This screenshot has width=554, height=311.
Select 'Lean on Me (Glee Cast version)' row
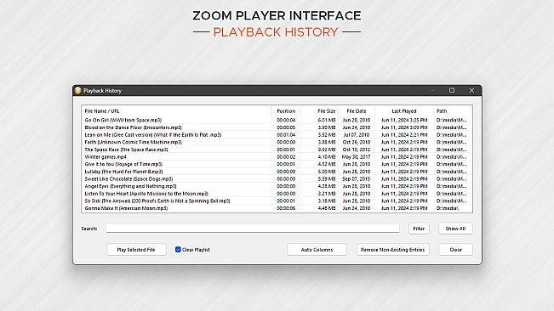pos(277,135)
